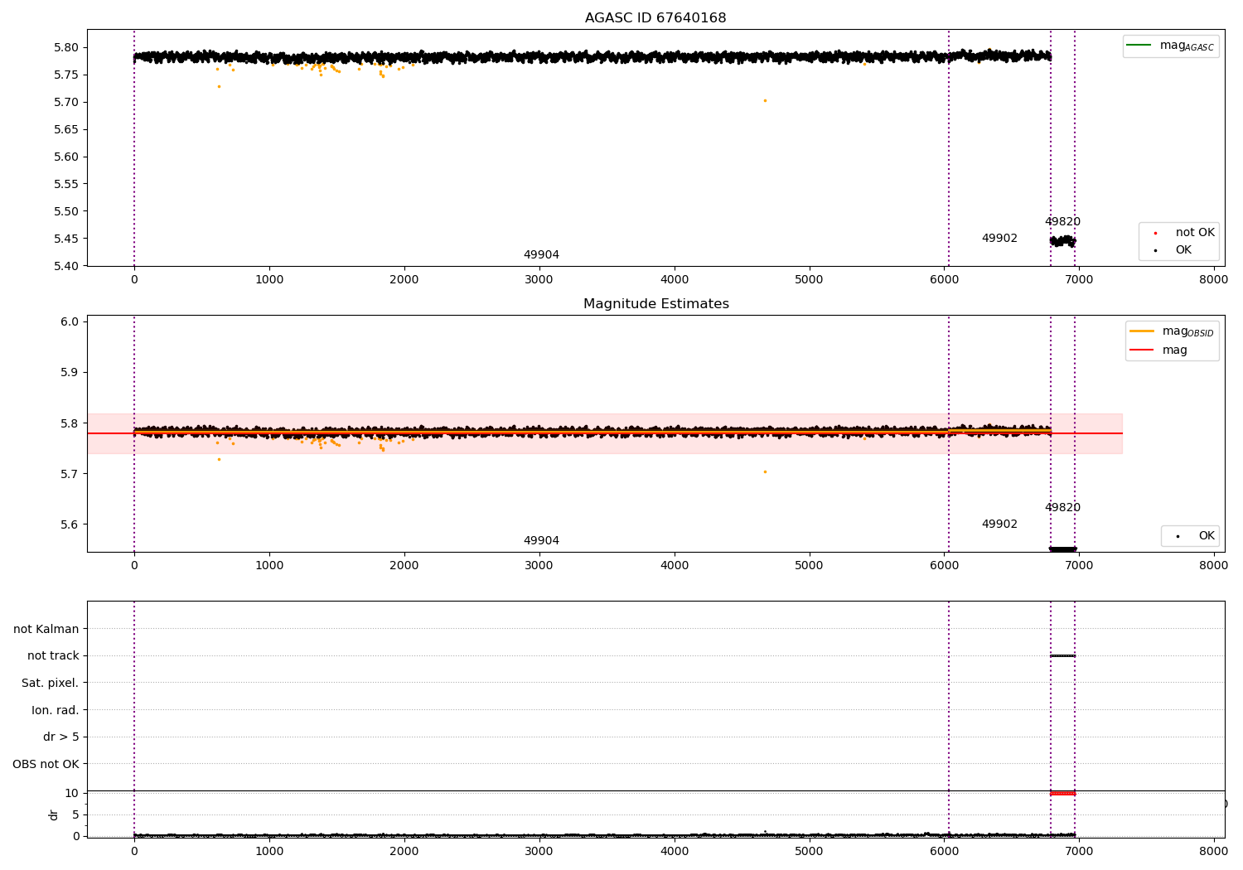Click the 5.45 tick in top plot
Screen dimensions: 1243x870
(x=65, y=239)
